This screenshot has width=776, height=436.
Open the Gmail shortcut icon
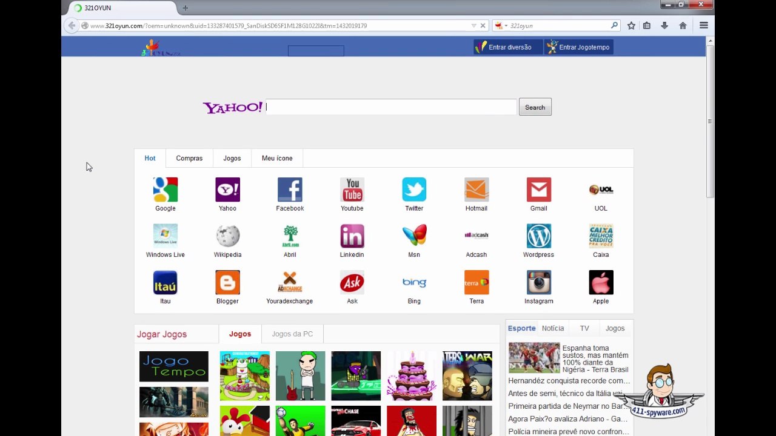[x=539, y=190]
